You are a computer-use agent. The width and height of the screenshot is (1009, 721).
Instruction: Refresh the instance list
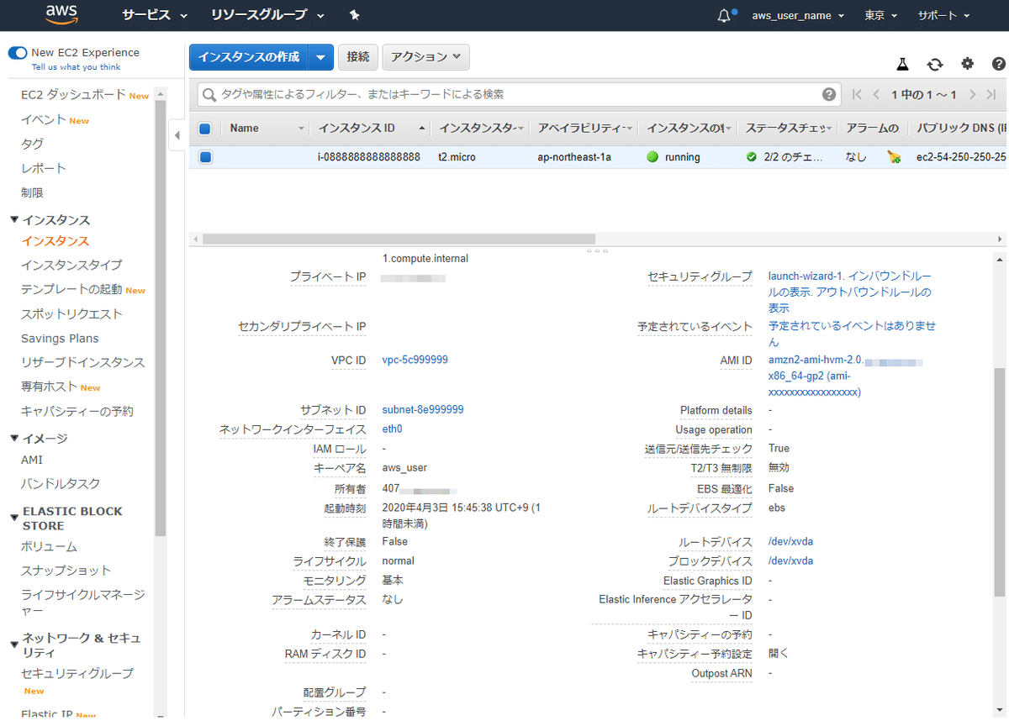click(x=935, y=64)
